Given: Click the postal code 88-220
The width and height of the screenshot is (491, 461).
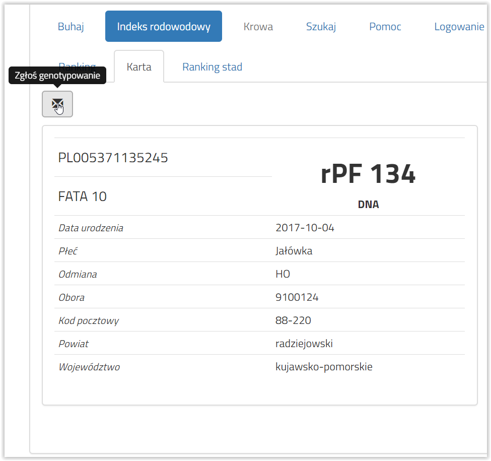Looking at the screenshot, I should pos(293,320).
